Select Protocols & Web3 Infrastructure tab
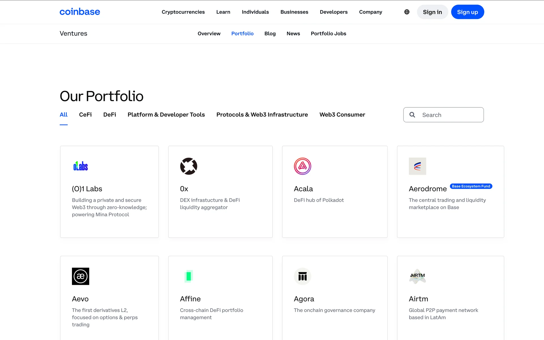 pyautogui.click(x=262, y=115)
